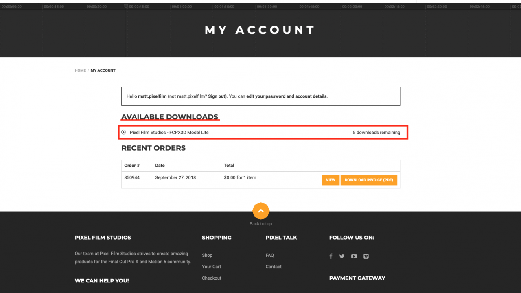
Task: Go to Checkout footer link
Action: click(212, 278)
